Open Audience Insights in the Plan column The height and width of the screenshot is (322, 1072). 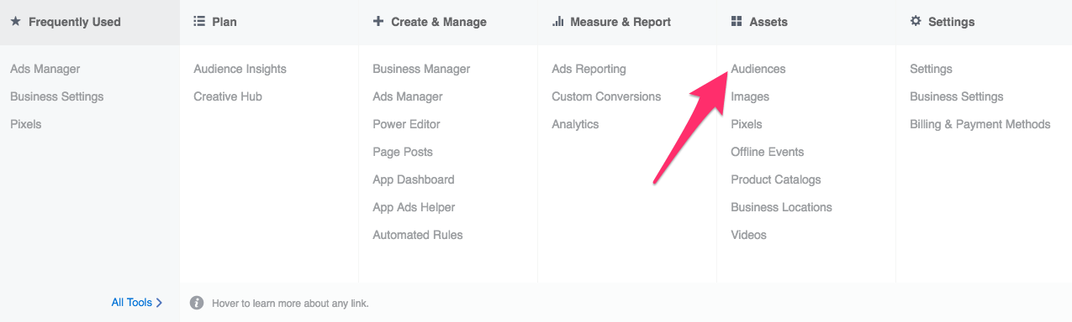pyautogui.click(x=240, y=69)
